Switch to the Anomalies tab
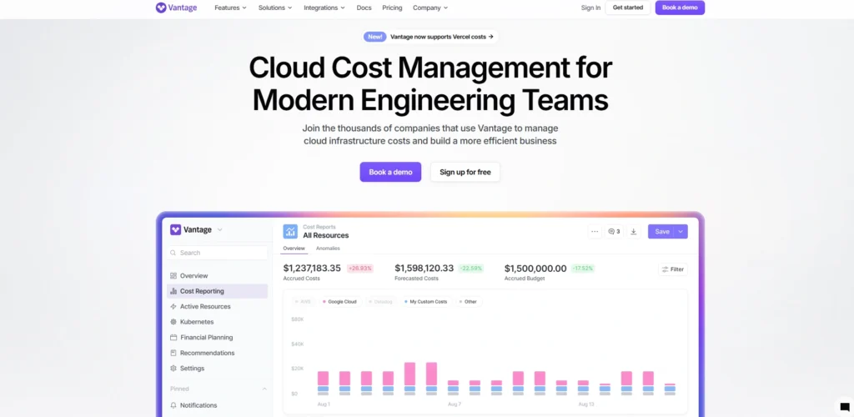This screenshot has height=417, width=854. [x=328, y=249]
